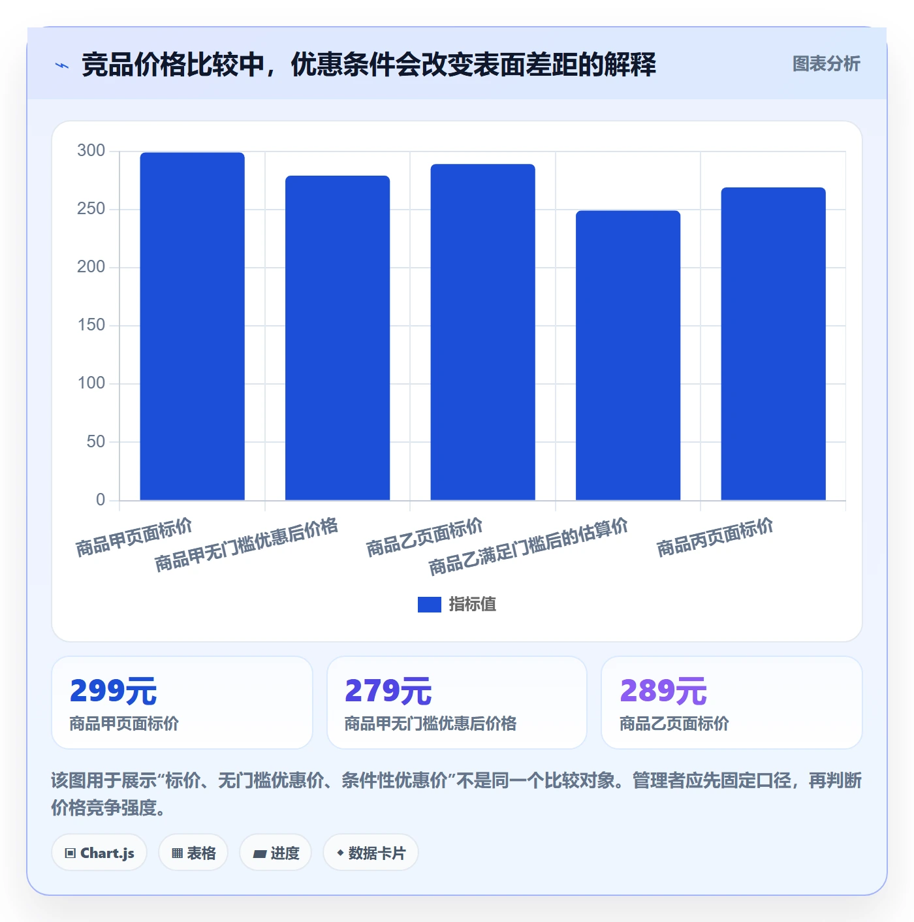Open the 289元 商品乙页面标价 card
The image size is (914, 922).
[731, 703]
